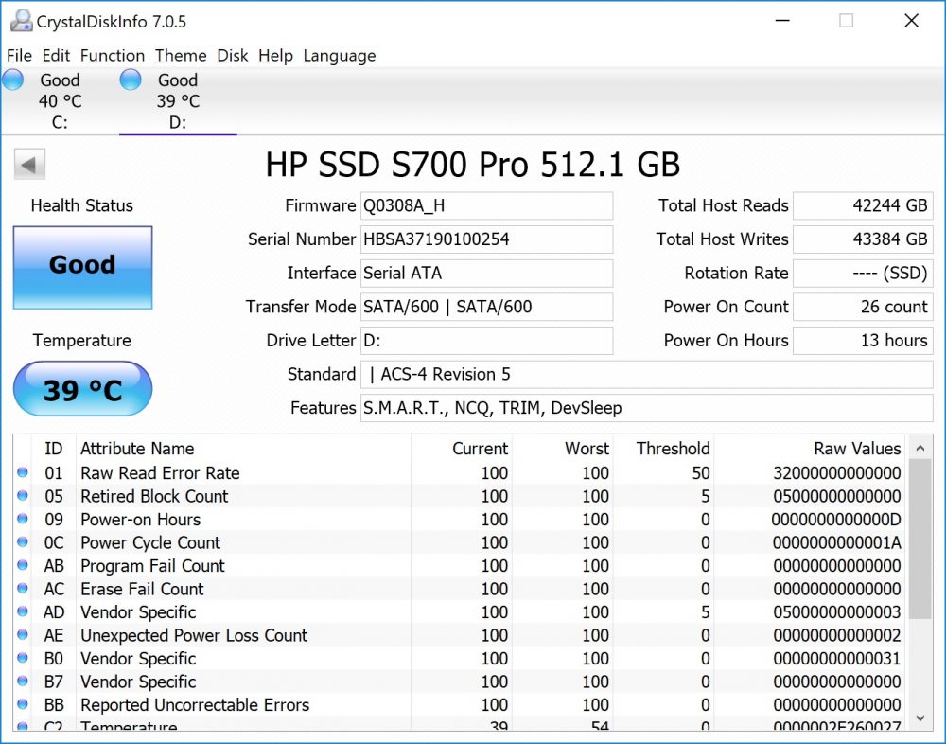This screenshot has width=946, height=744.
Task: Open the Function menu
Action: pos(113,56)
